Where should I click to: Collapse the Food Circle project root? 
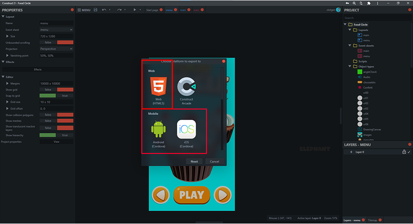(345, 24)
